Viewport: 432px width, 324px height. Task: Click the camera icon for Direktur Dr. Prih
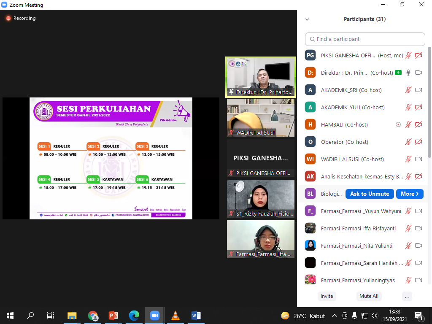tap(418, 73)
